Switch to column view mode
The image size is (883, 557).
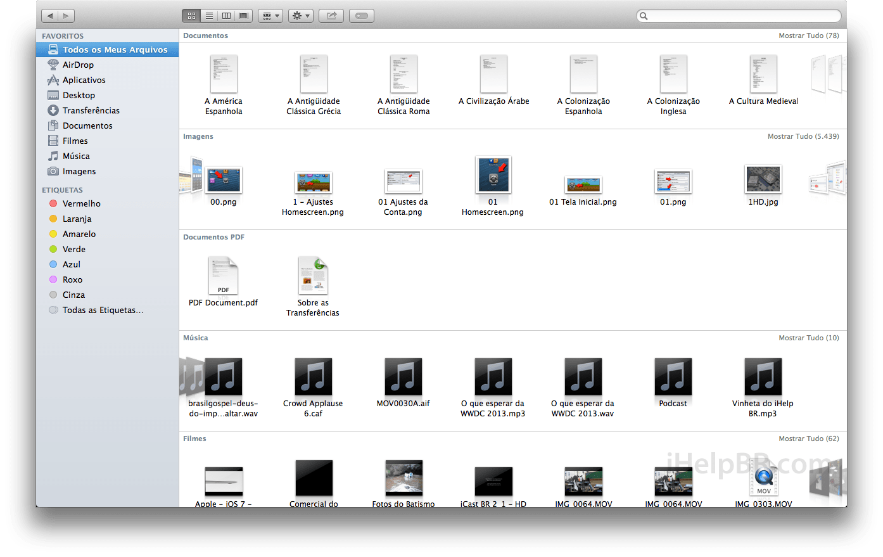coord(226,16)
